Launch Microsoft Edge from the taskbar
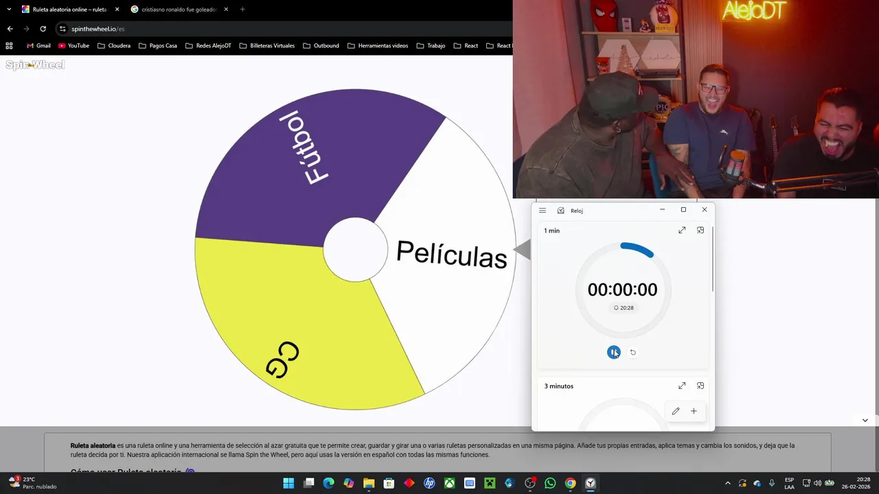The width and height of the screenshot is (879, 494). tap(329, 483)
